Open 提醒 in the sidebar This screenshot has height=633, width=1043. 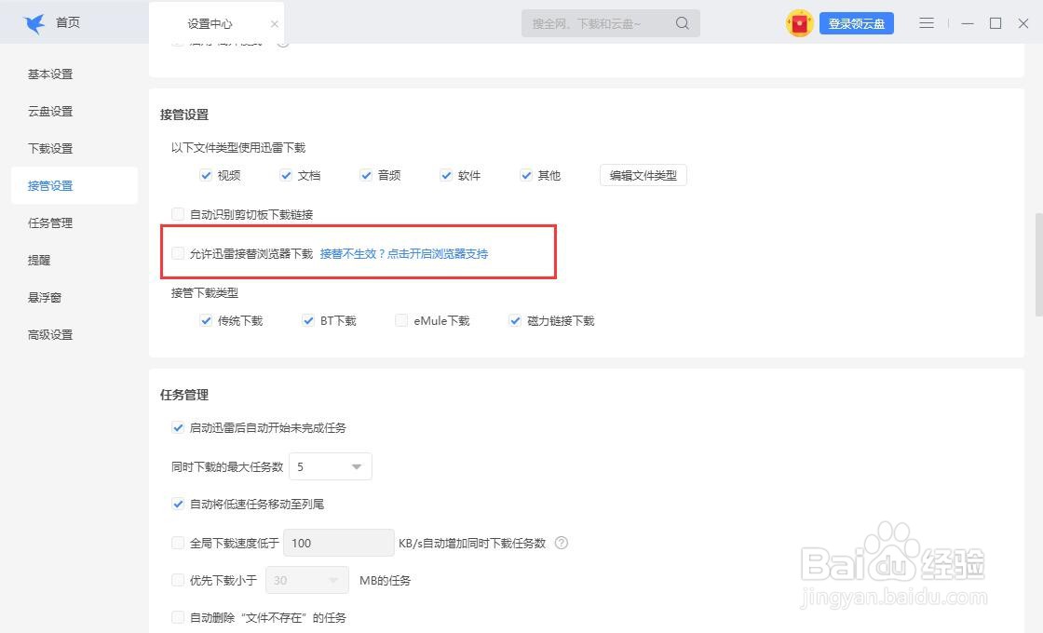(39, 260)
